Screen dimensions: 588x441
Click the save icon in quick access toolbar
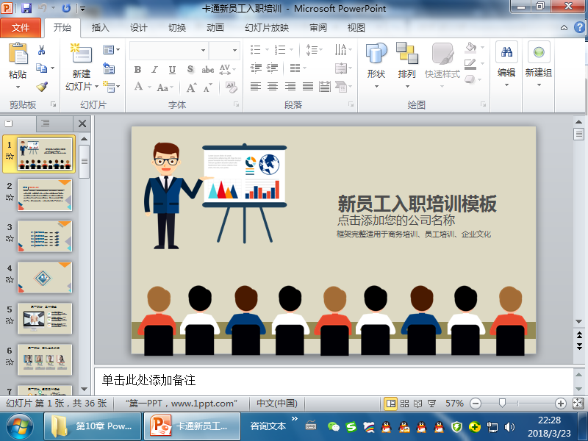[26, 8]
